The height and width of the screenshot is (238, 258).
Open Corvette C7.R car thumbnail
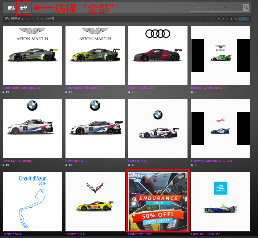point(95,202)
